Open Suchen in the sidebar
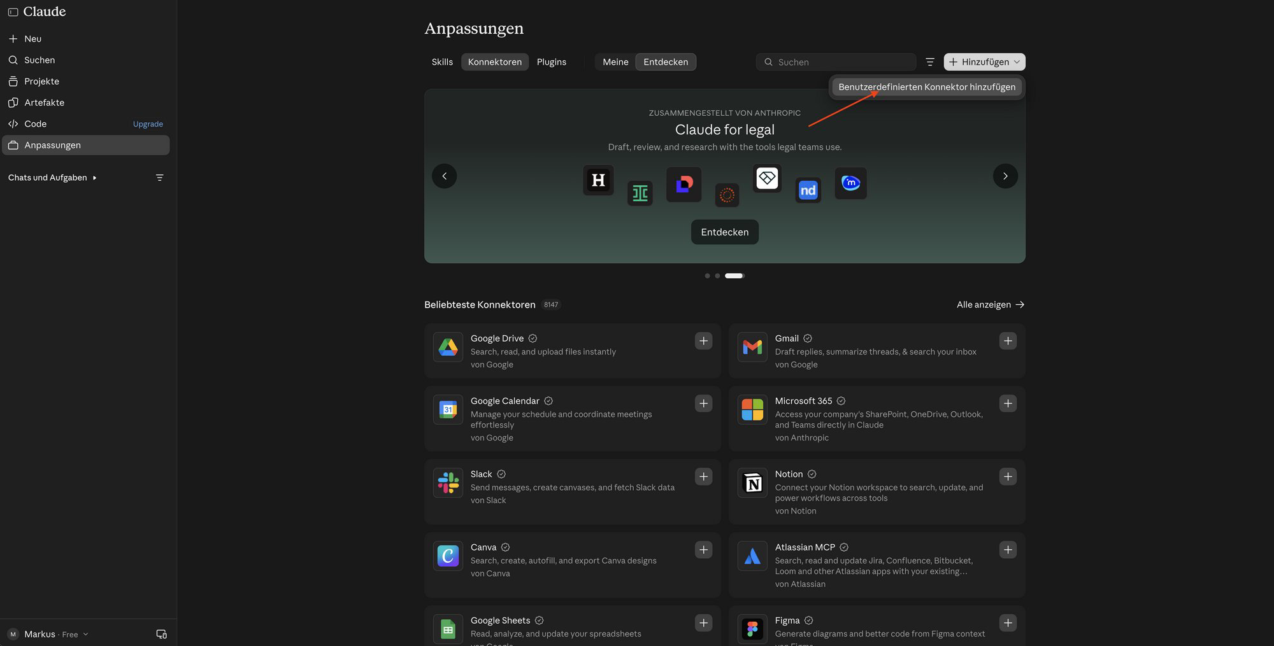 86,60
